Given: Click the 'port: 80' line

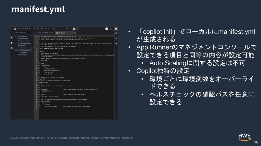Looking at the screenshot, I should click(44, 60).
